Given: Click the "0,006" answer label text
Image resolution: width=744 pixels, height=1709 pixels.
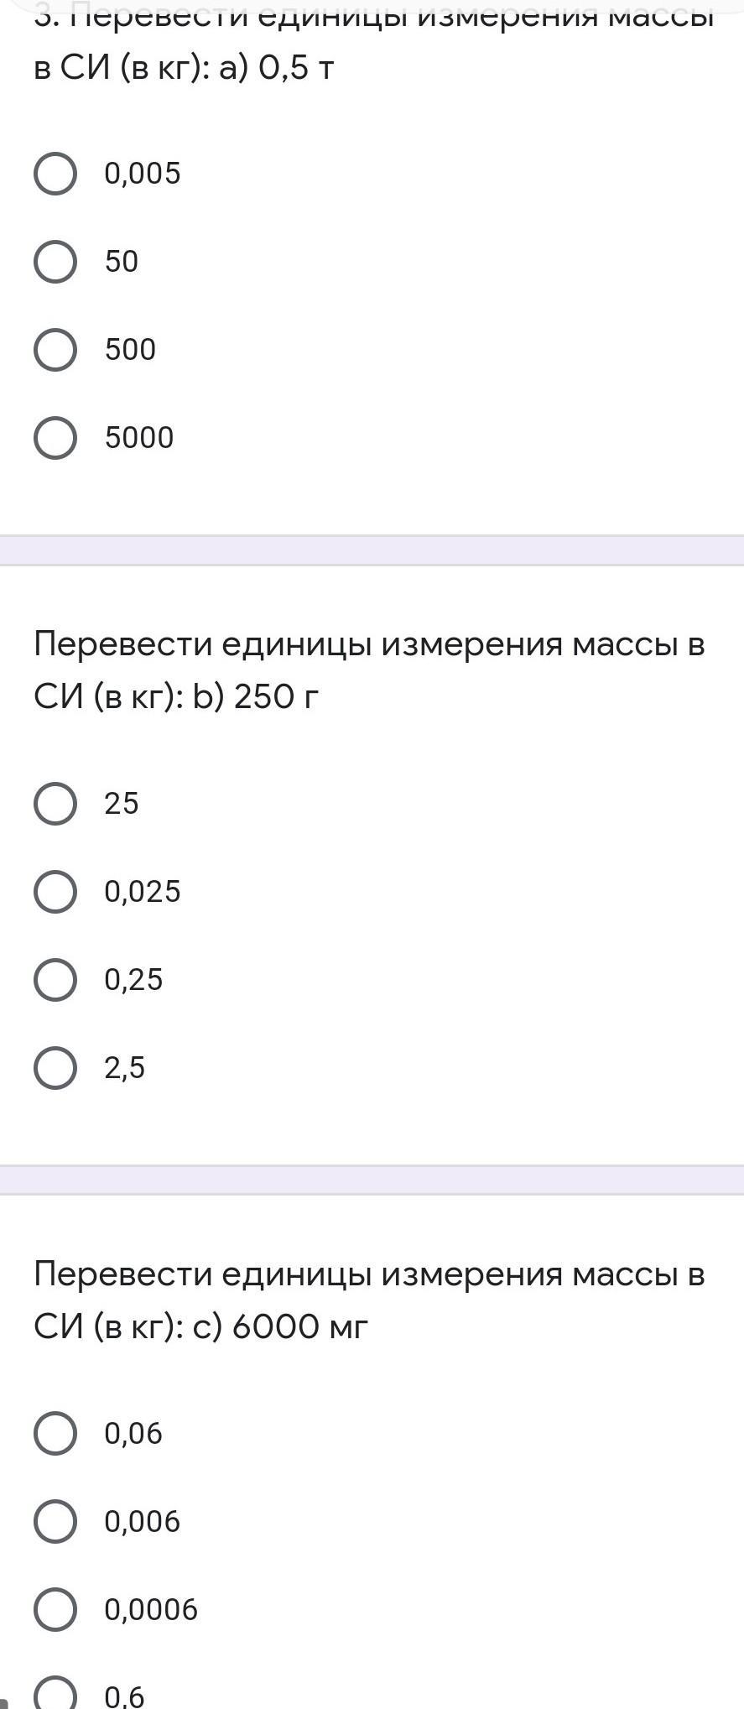Looking at the screenshot, I should tap(142, 1522).
